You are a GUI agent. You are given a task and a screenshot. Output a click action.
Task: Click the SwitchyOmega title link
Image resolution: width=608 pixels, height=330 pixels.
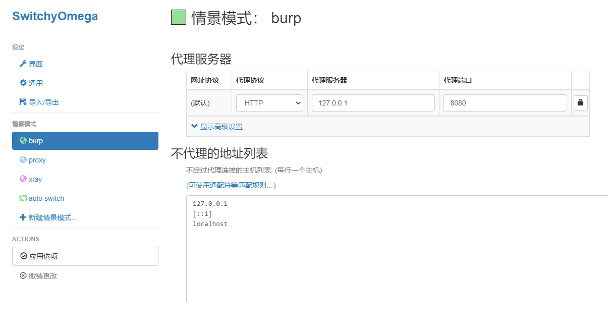[55, 16]
